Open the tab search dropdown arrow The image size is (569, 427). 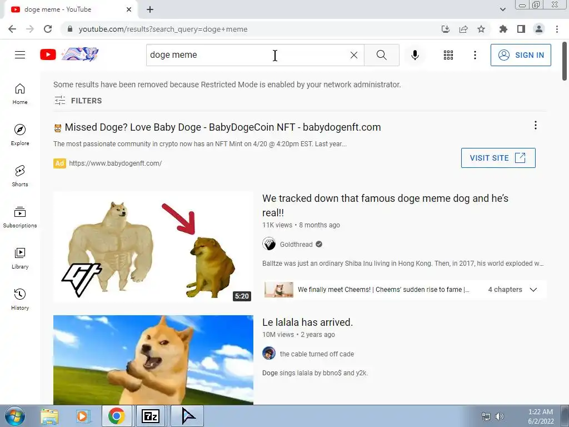502,9
